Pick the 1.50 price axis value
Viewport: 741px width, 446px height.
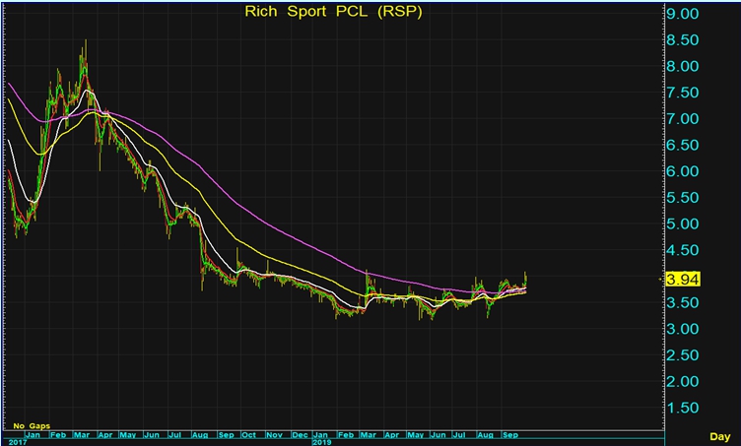683,408
